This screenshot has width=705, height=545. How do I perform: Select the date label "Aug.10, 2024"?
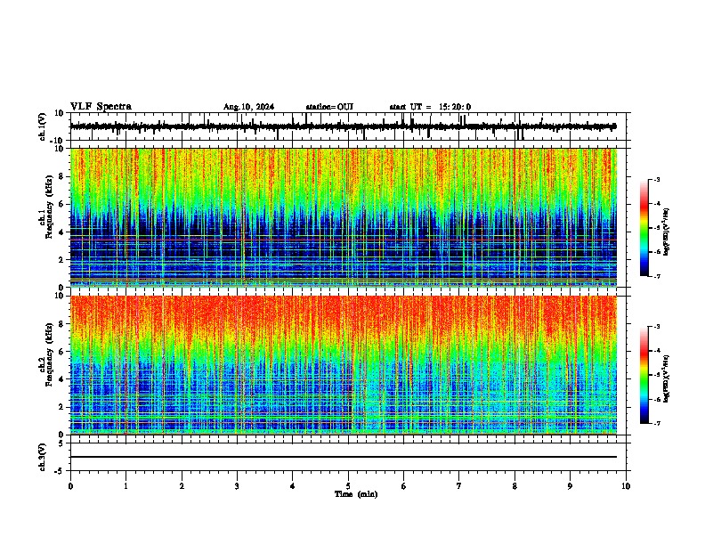coord(248,107)
